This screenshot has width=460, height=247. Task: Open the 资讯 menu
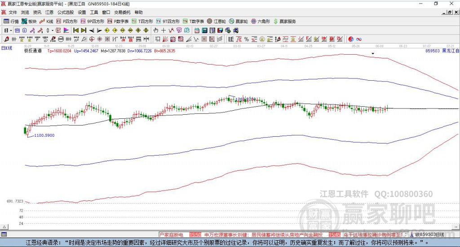37,12
